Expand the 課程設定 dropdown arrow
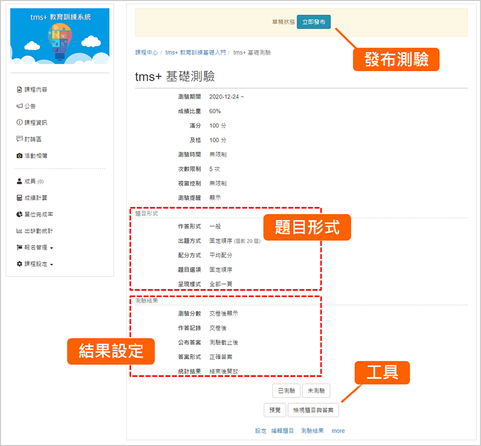481x446 pixels. point(52,264)
